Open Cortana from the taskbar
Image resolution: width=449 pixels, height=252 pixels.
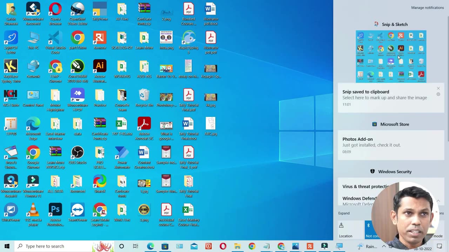pyautogui.click(x=121, y=246)
